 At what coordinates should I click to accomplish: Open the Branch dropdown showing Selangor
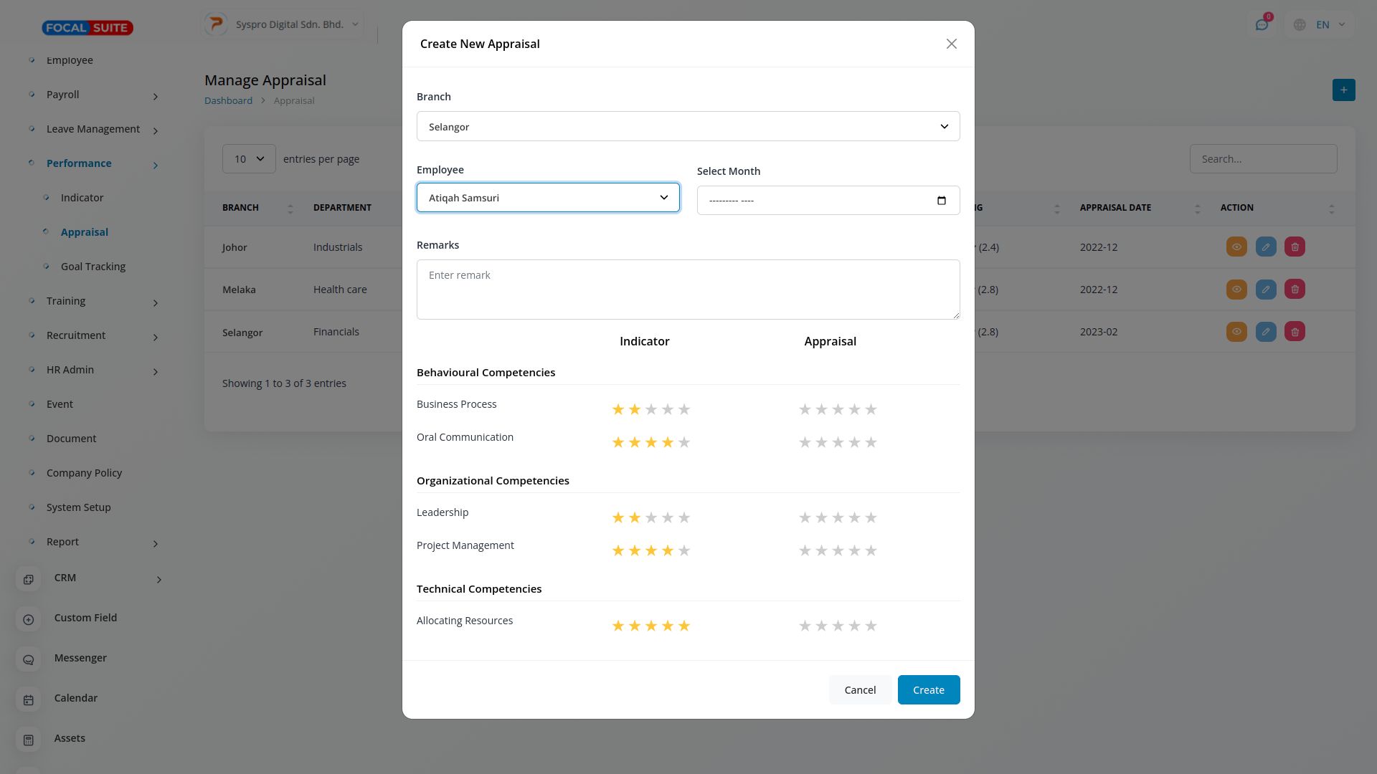click(688, 127)
